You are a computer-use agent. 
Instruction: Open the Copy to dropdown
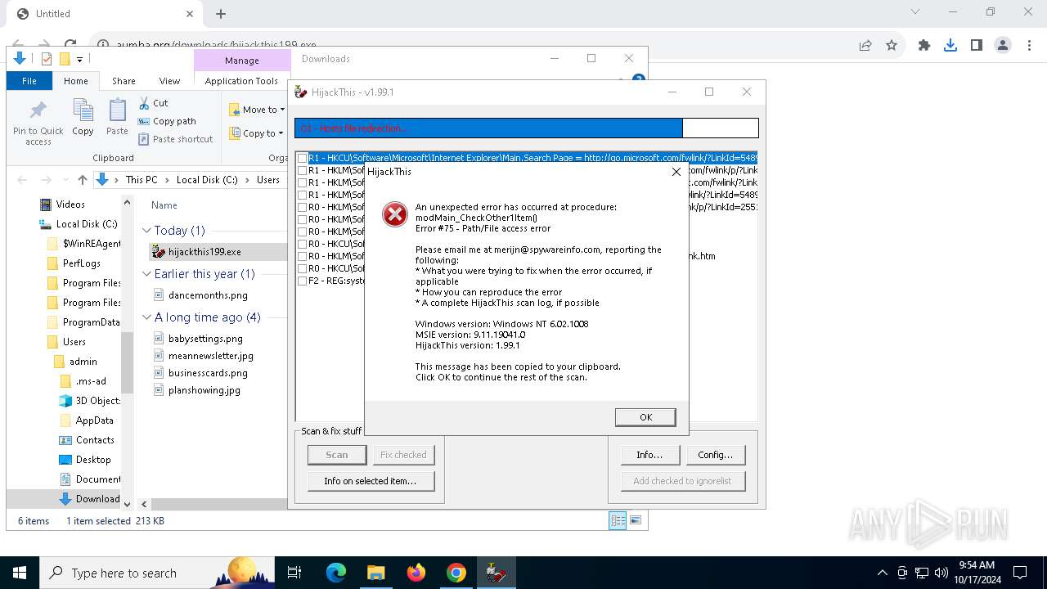256,133
